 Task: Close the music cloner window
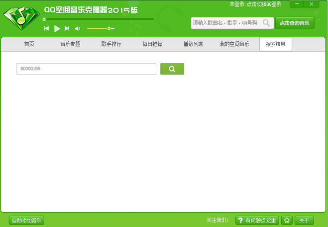(312, 4)
